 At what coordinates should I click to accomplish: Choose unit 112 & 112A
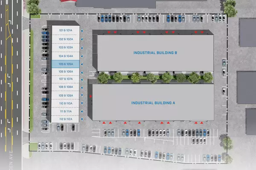[66, 119]
